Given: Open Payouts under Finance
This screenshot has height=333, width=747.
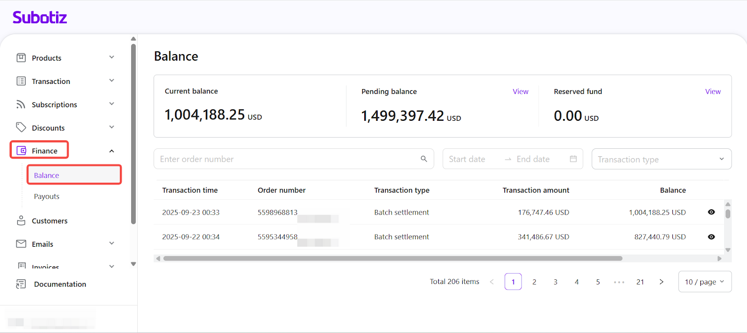Looking at the screenshot, I should point(47,196).
